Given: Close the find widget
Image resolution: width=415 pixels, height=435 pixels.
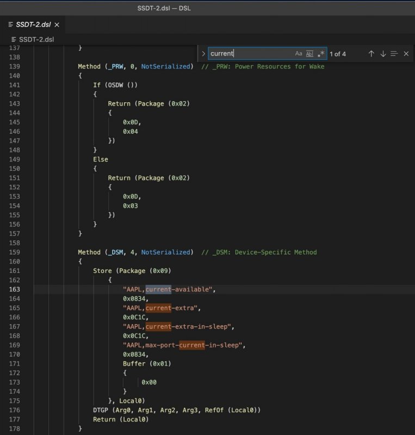Looking at the screenshot, I should click(x=406, y=54).
